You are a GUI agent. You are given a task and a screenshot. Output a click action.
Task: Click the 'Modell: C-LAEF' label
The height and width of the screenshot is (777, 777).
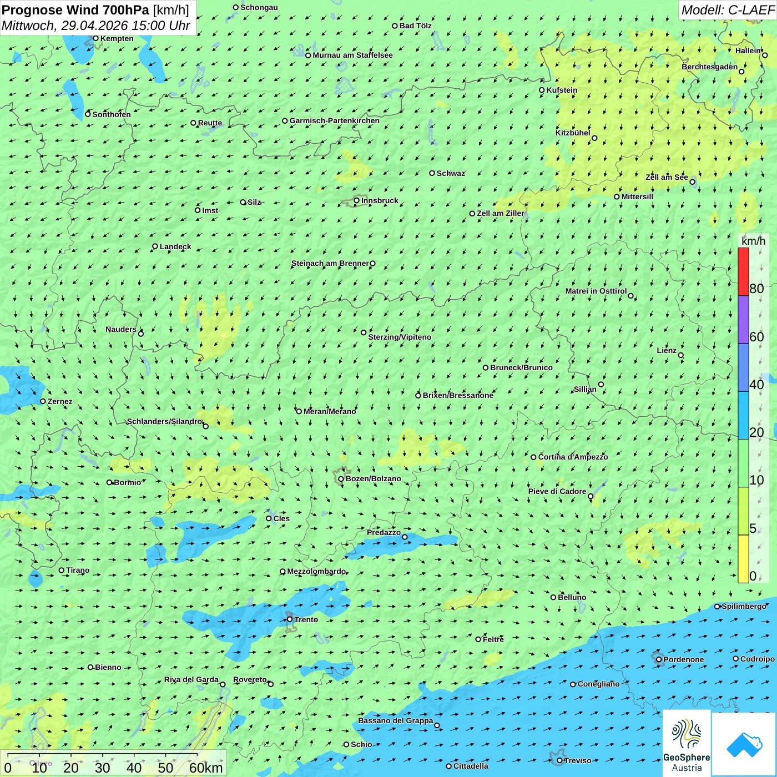click(727, 10)
